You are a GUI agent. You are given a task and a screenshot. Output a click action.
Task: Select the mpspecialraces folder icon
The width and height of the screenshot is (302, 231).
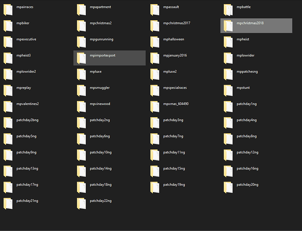(x=155, y=91)
